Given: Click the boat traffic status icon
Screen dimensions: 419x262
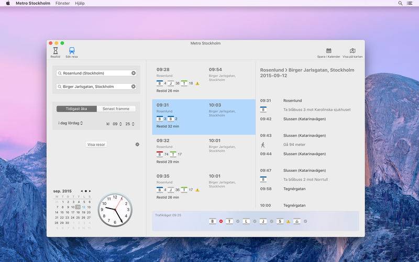Looking at the screenshot, I should pos(297,221).
